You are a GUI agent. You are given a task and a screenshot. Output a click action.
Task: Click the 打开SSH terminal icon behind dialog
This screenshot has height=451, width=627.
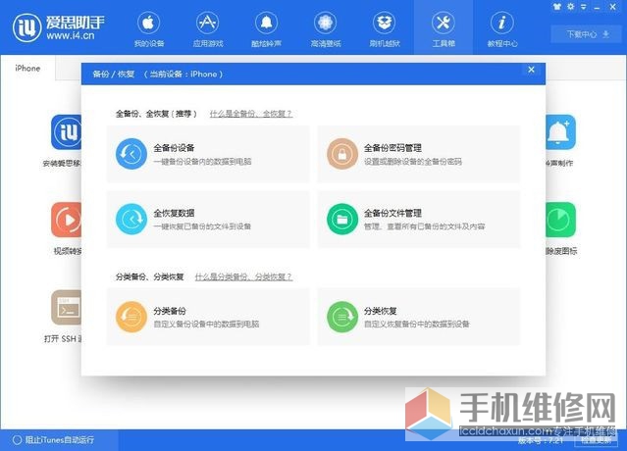[x=67, y=307]
